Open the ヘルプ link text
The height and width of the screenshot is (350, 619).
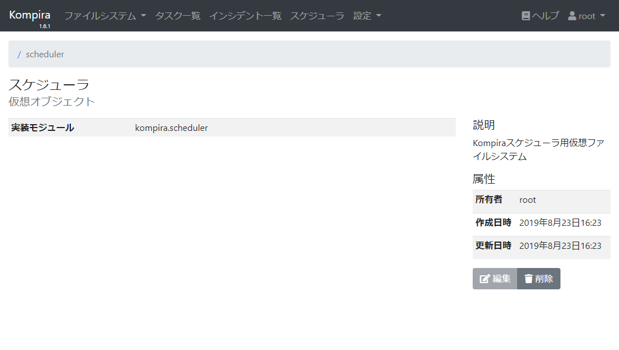tap(545, 16)
